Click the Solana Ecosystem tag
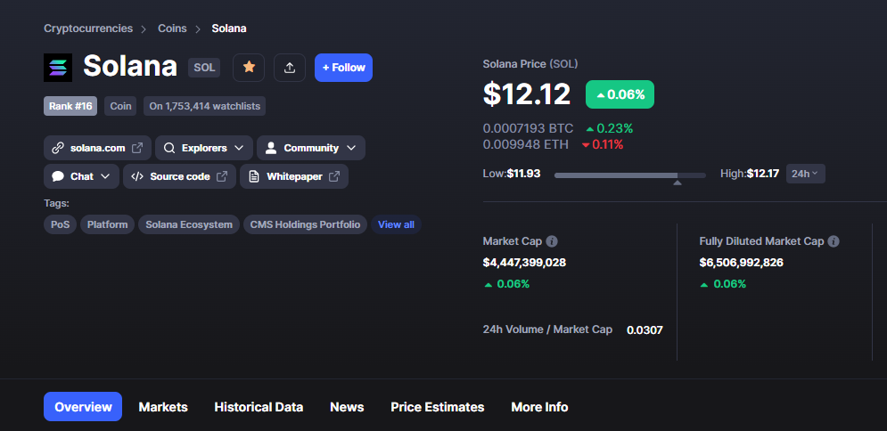This screenshot has height=431, width=887. point(189,224)
